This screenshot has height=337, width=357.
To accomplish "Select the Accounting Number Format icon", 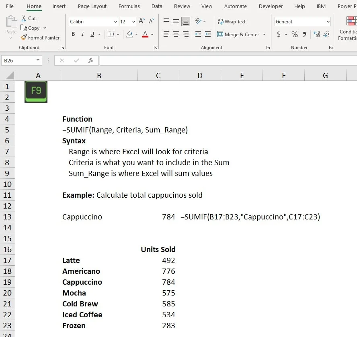I will click(x=279, y=35).
